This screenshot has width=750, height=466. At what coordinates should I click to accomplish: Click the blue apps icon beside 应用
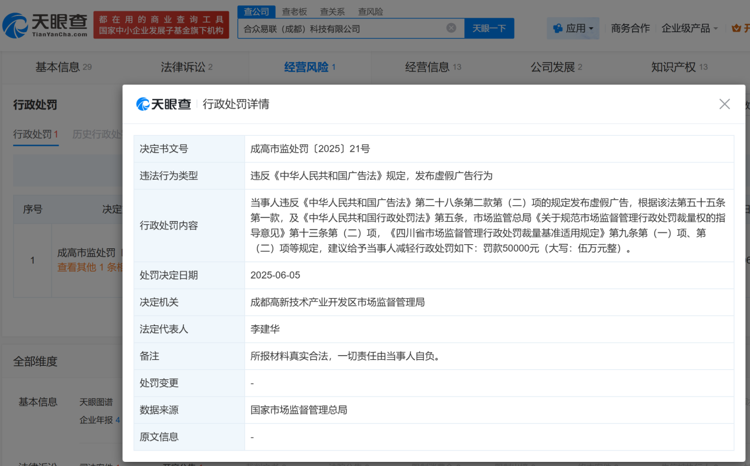pos(557,28)
